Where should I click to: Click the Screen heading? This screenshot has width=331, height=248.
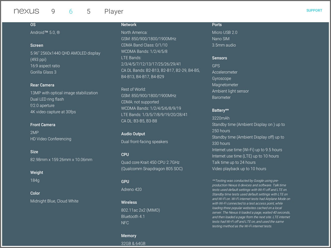click(x=37, y=45)
